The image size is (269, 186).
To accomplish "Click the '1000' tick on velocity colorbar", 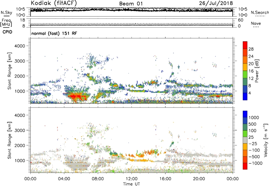I will click(254, 118).
